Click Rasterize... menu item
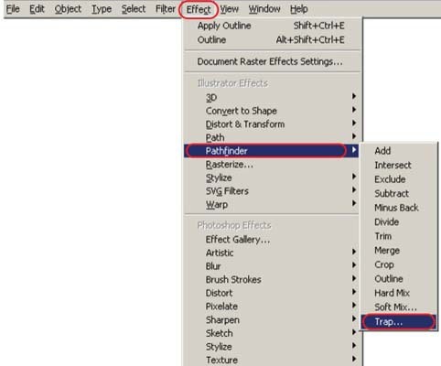This screenshot has width=441, height=366. pos(272,165)
